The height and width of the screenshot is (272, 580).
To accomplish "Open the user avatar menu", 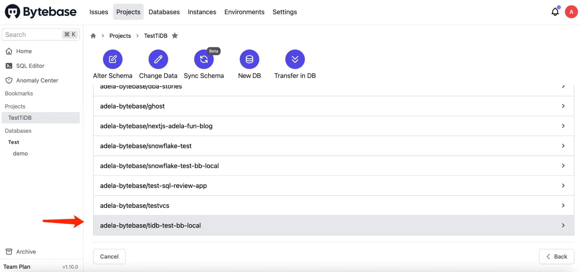I will (571, 12).
